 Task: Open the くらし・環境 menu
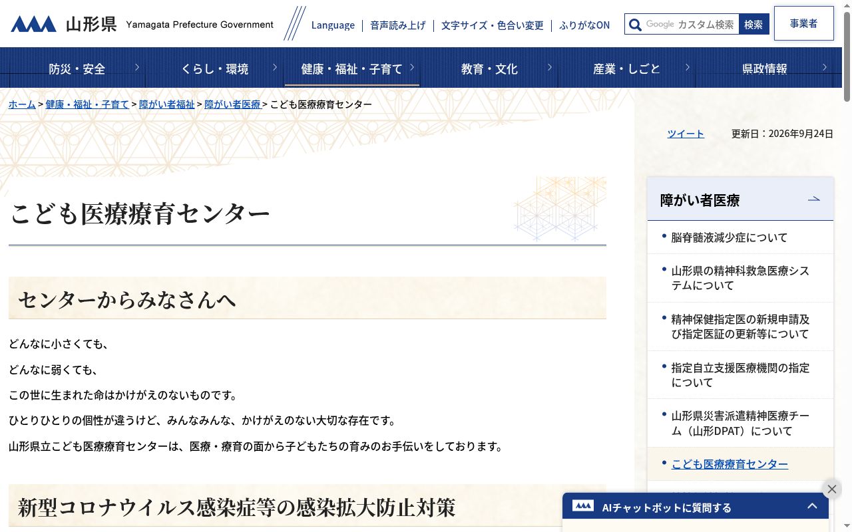point(215,68)
